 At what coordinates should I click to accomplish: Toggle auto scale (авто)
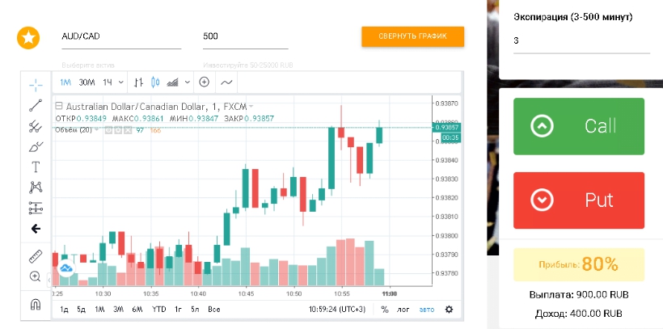tap(426, 309)
